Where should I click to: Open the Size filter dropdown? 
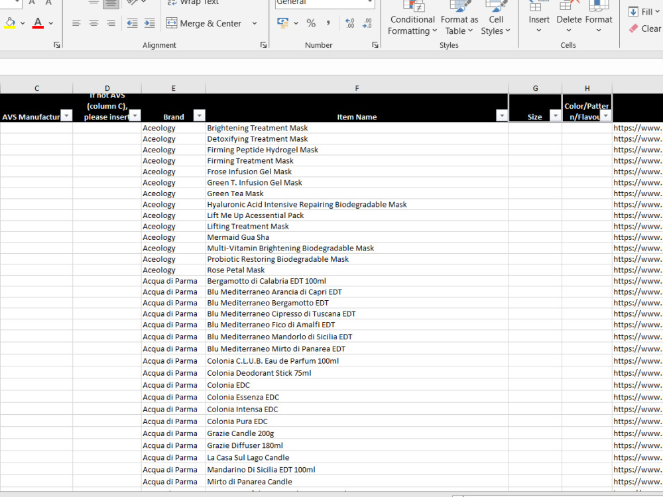coord(555,115)
